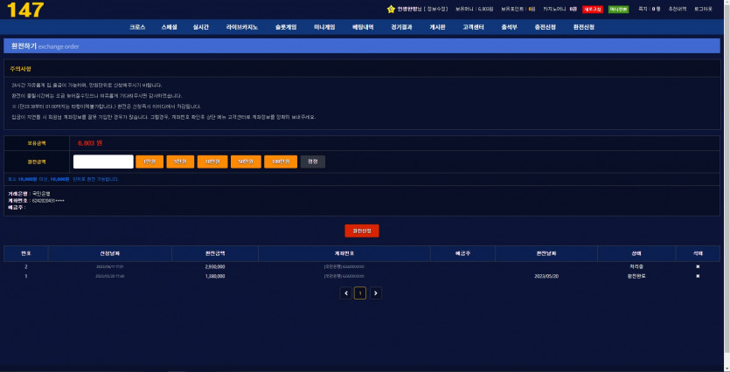This screenshot has width=730, height=372.
Task: Delete exchange record number 1
Action: tap(697, 276)
